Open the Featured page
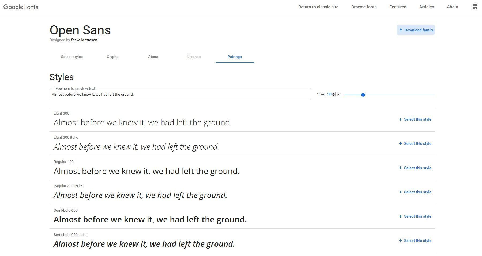 [398, 7]
